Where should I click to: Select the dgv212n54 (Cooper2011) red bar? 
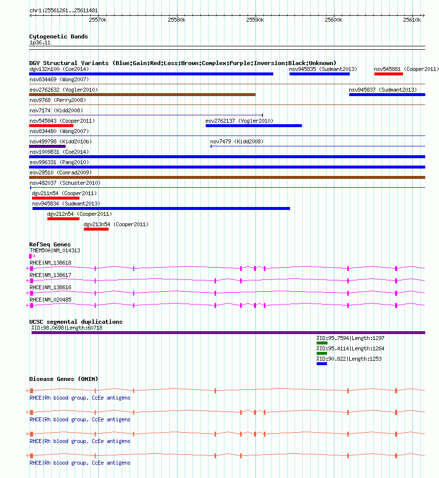coord(63,219)
